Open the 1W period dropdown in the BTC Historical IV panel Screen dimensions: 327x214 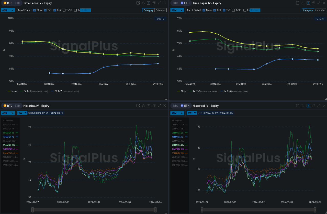(x=22, y=113)
